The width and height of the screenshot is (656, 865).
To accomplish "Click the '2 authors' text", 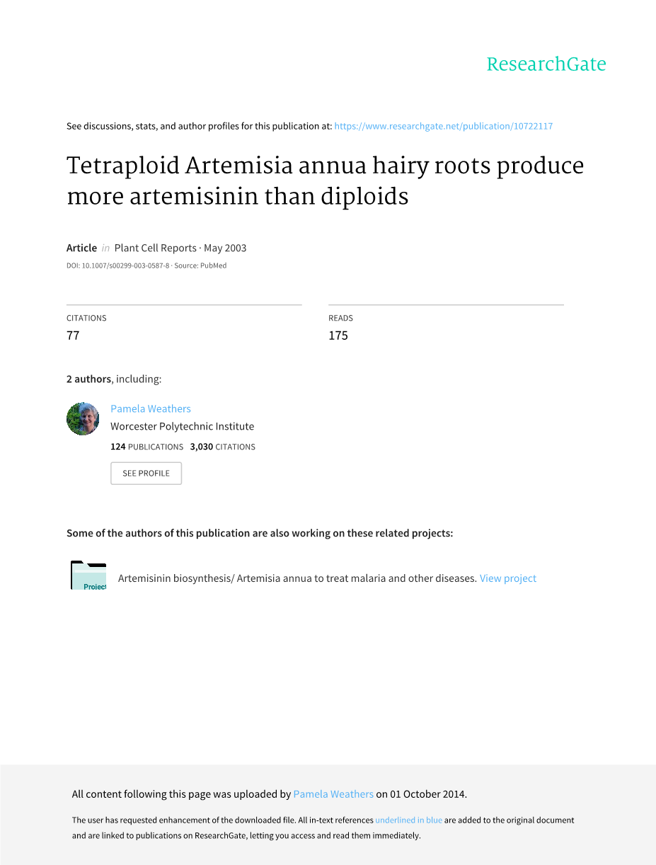I will (x=88, y=379).
